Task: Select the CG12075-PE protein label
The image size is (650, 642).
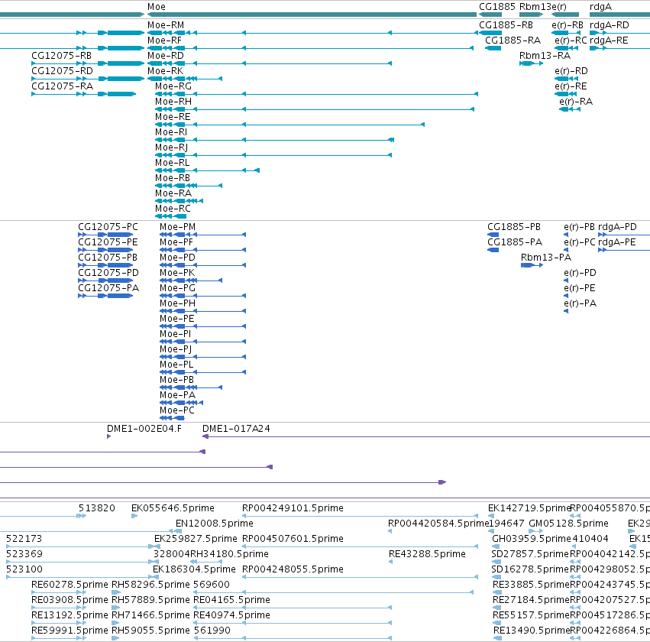Action: point(108,242)
